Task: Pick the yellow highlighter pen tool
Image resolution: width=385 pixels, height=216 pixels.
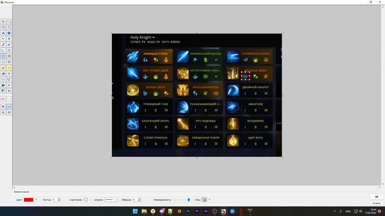Action: pos(3,68)
